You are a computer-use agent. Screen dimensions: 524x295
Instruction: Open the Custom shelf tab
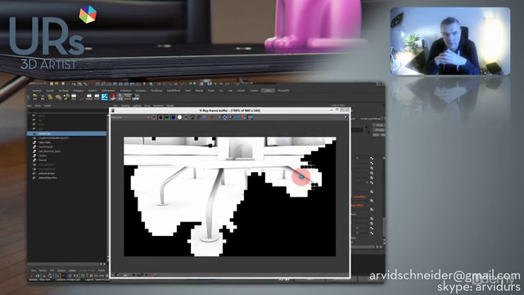tap(254, 91)
